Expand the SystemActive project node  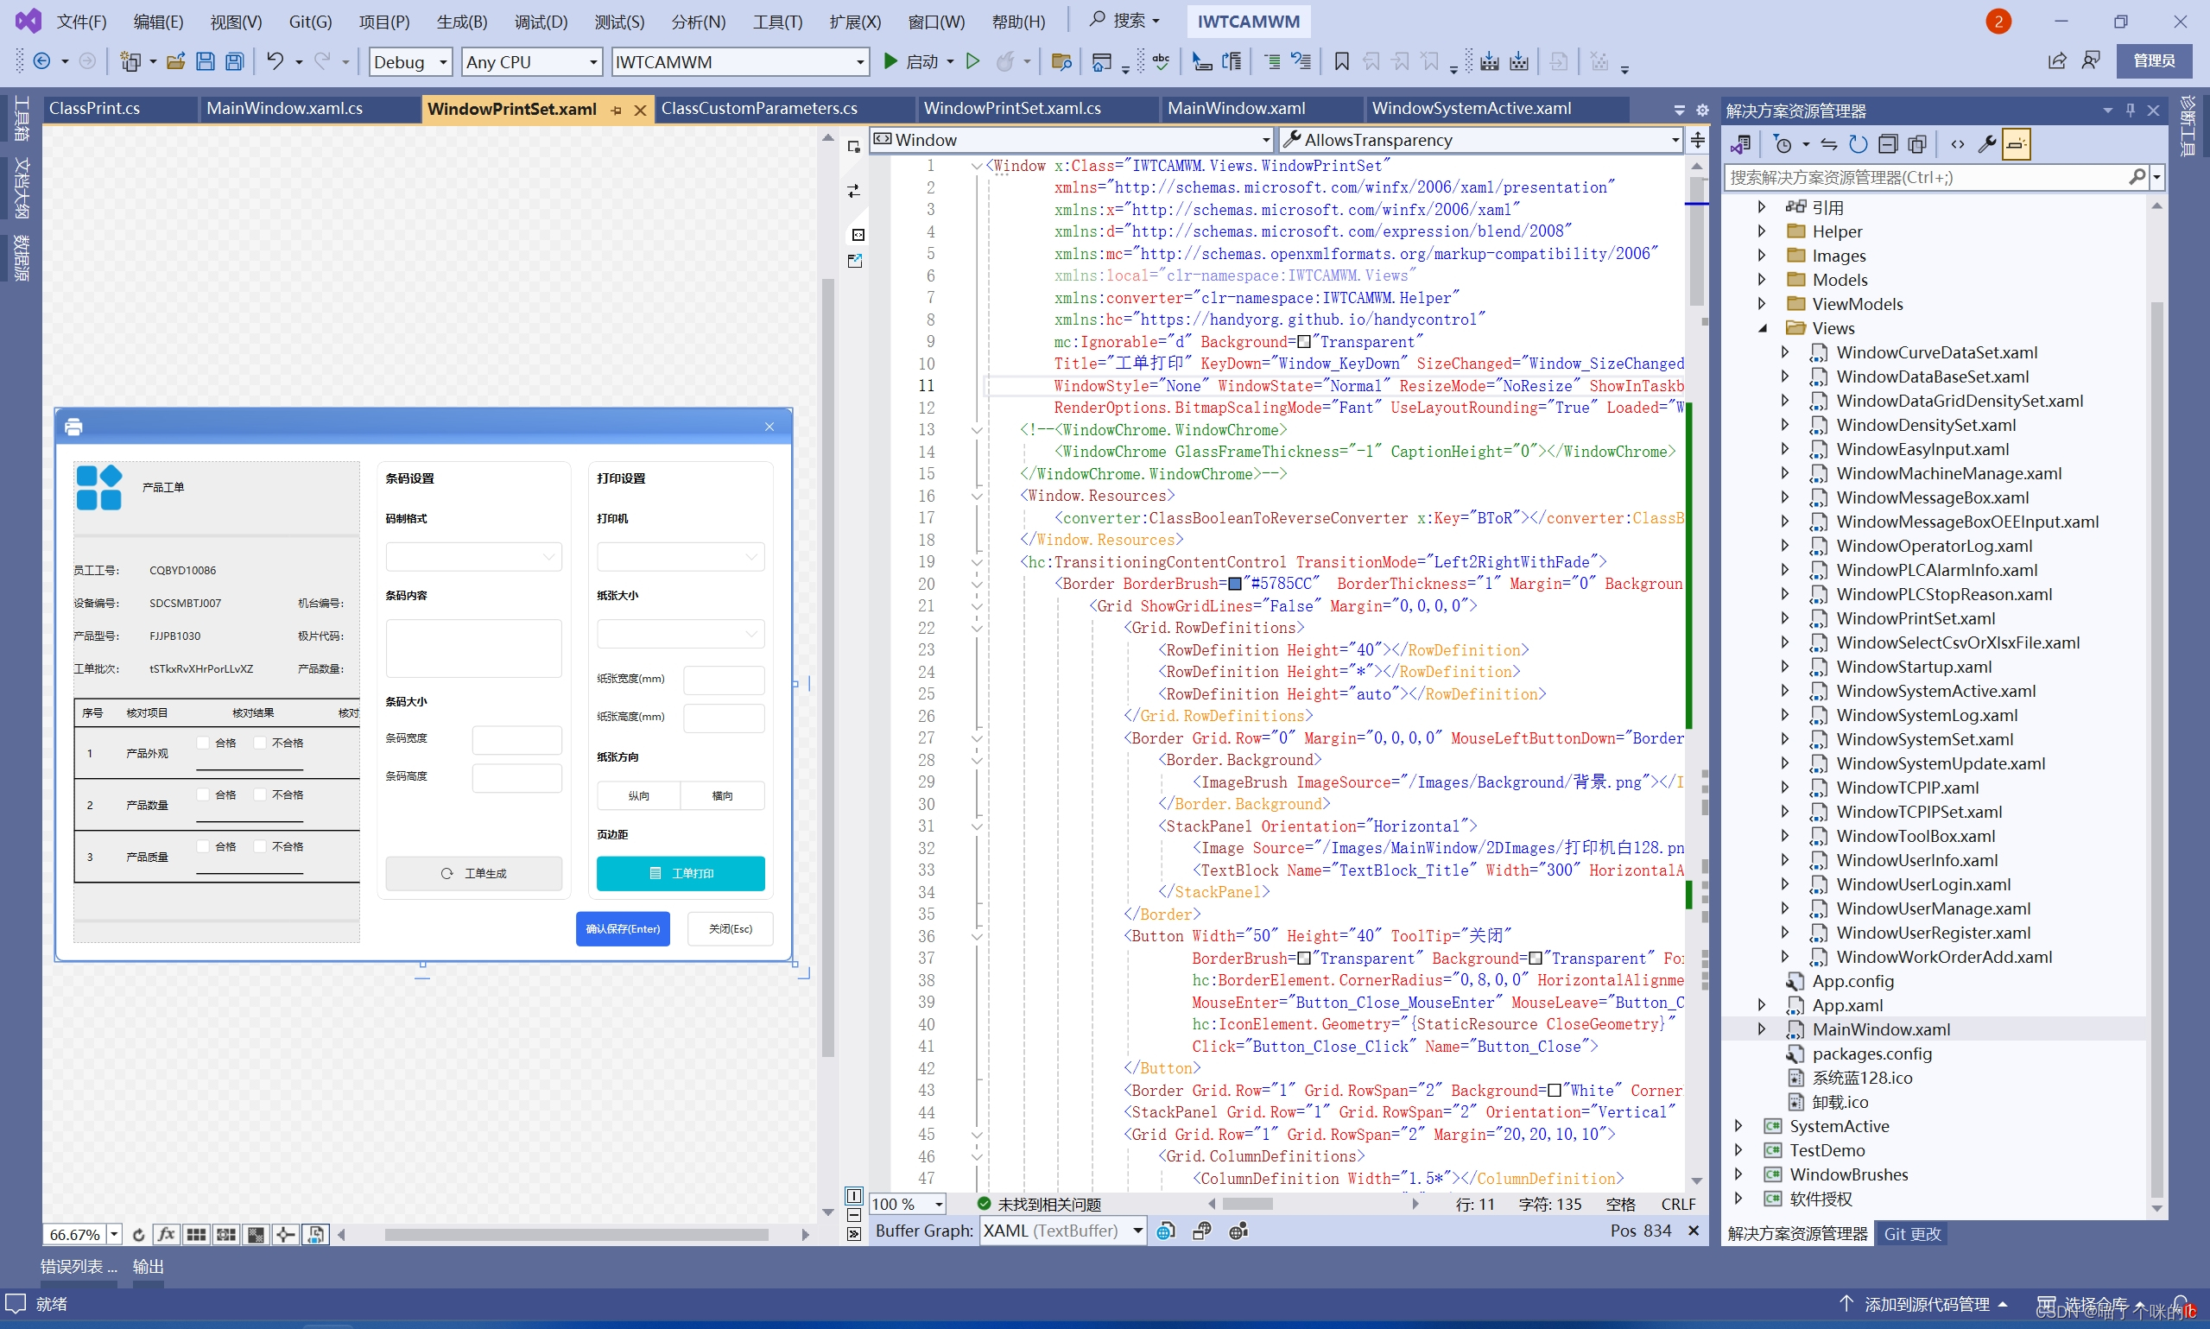pos(1738,1126)
